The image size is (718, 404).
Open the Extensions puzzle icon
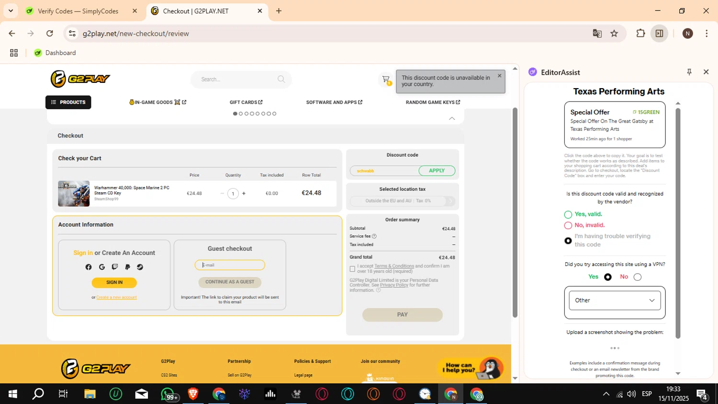[640, 33]
